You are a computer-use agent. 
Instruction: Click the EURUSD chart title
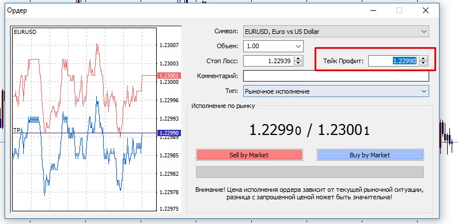(25, 32)
